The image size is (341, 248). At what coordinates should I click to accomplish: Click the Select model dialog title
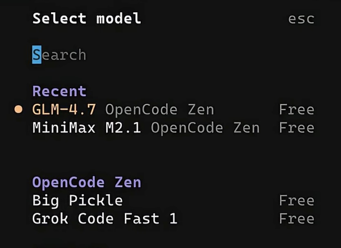tap(87, 18)
